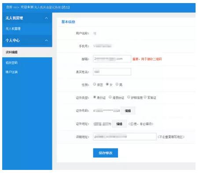The width and height of the screenshot is (199, 173).
Task: Select the 女 gender radio button
Action: [x=107, y=84]
